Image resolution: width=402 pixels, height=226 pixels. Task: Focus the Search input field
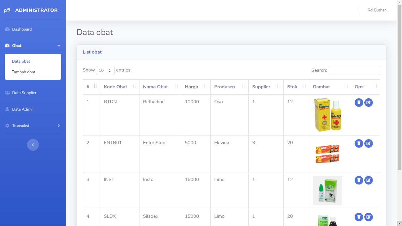pyautogui.click(x=354, y=71)
